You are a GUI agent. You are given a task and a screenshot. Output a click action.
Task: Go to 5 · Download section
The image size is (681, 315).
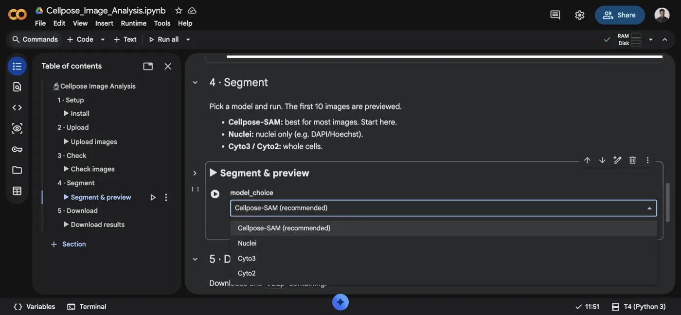coord(77,210)
